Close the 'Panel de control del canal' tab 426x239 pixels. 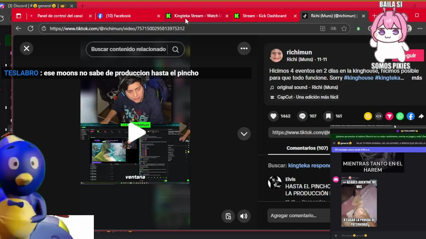click(90, 16)
